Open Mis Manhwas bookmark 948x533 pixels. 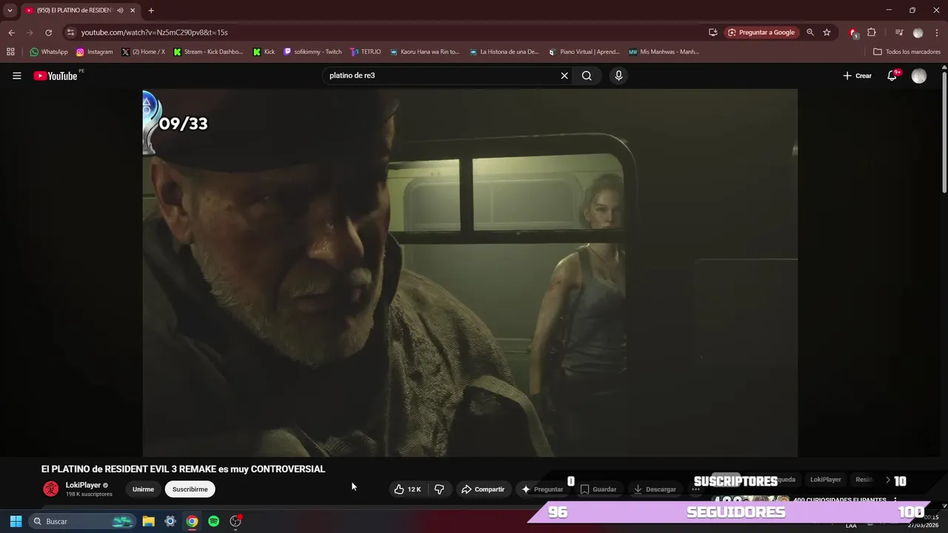click(664, 52)
